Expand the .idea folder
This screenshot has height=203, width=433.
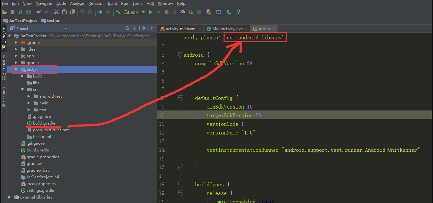[16, 49]
